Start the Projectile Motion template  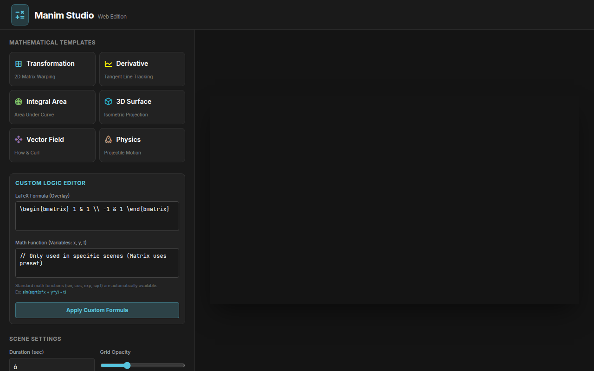click(x=142, y=145)
